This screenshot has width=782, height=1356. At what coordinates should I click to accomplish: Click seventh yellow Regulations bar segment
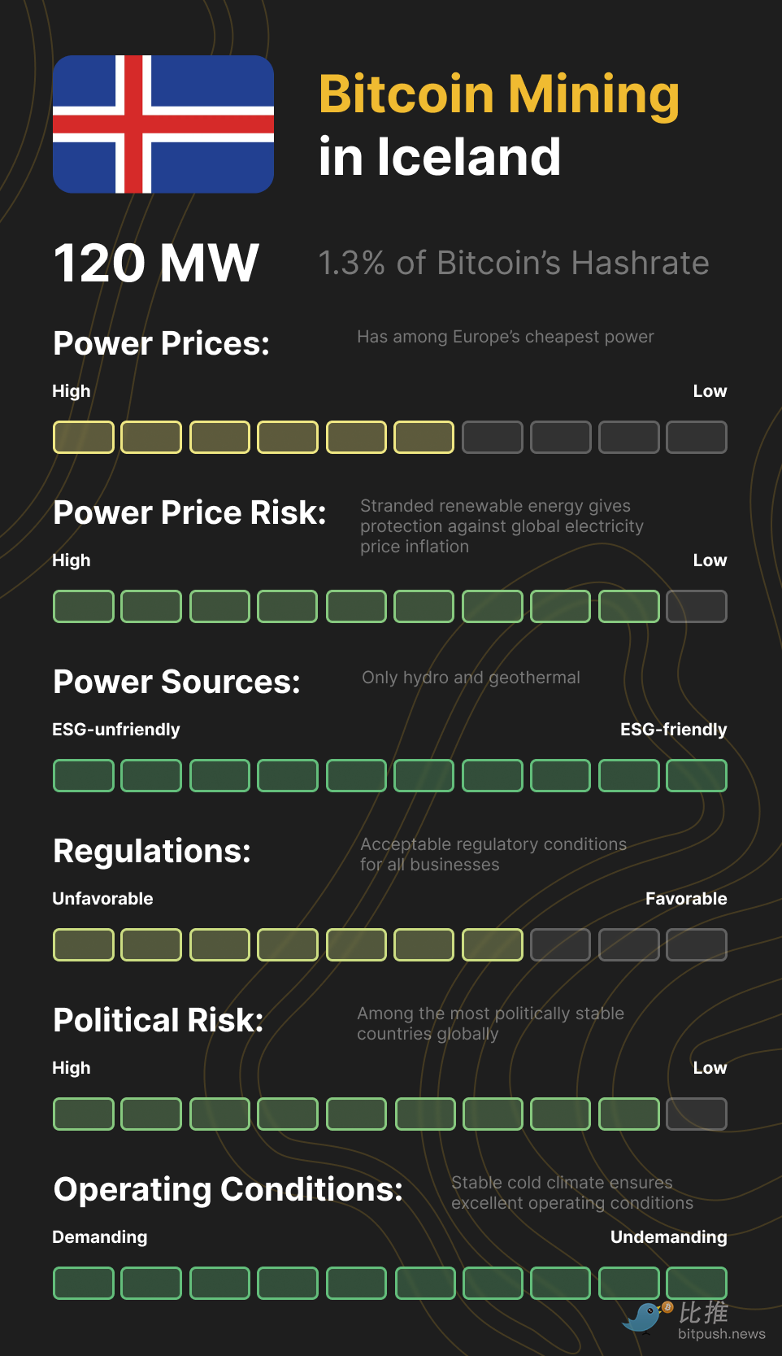pos(493,945)
